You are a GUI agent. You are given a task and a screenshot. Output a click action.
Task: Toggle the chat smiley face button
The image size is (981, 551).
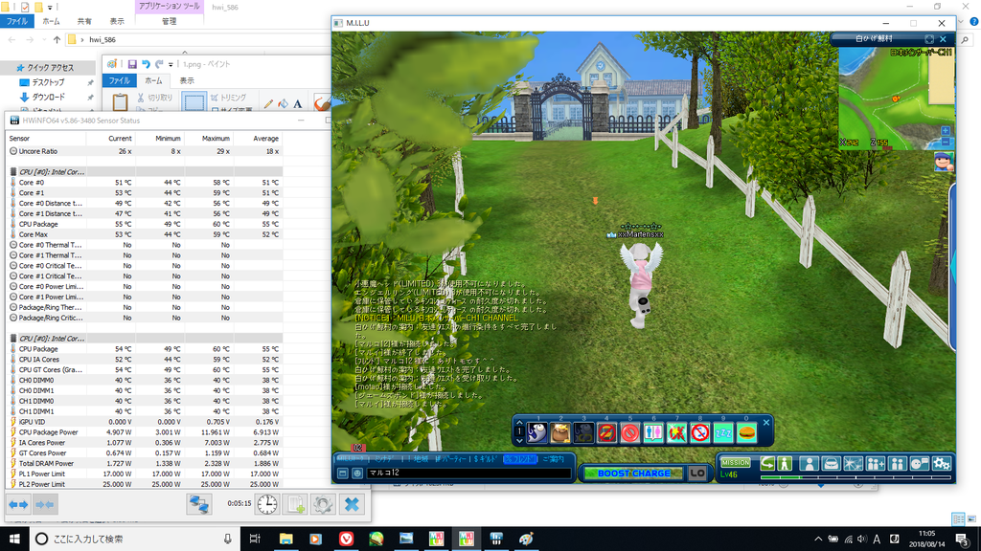point(356,473)
